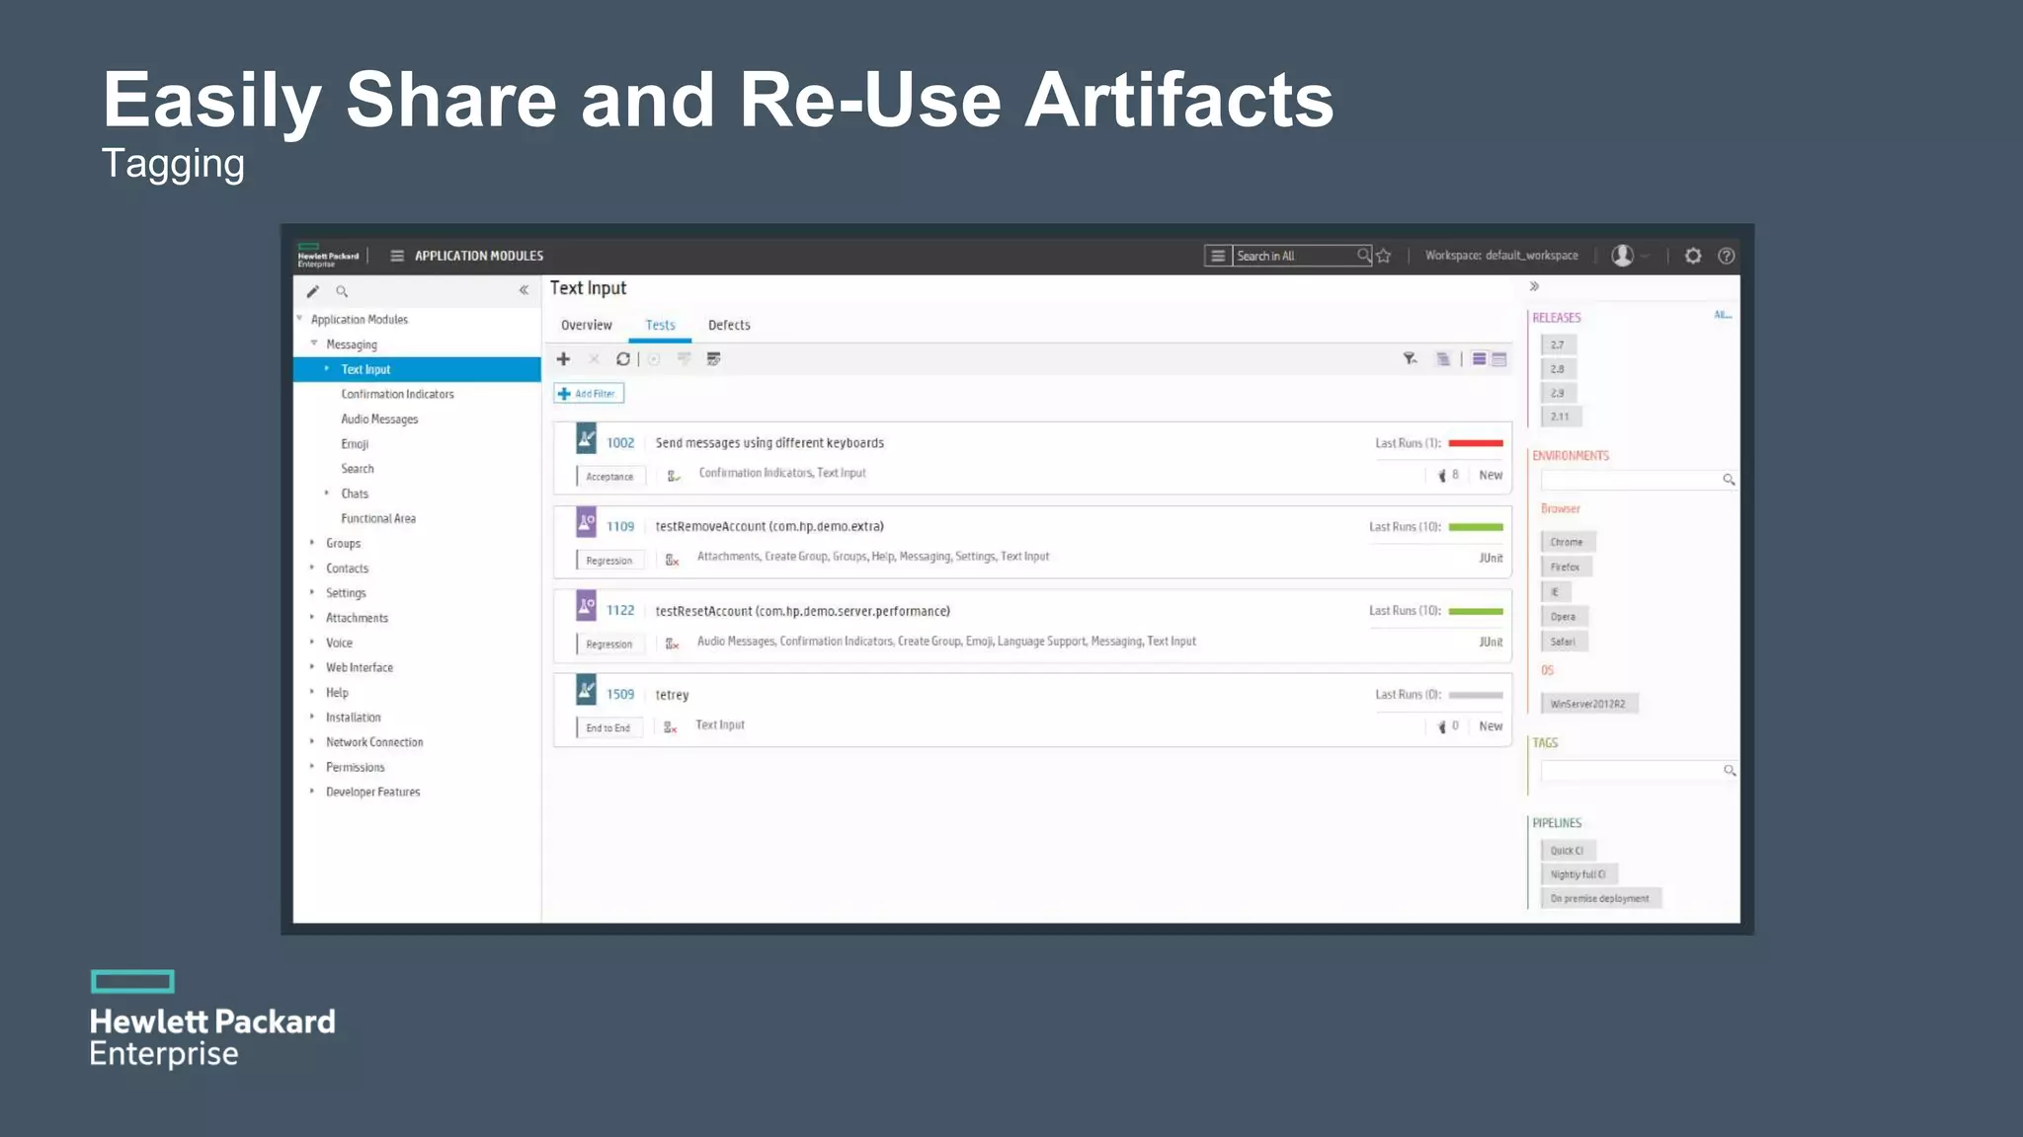Viewport: 2023px width, 1137px height.
Task: Select Text Input in the tree
Action: [417, 369]
